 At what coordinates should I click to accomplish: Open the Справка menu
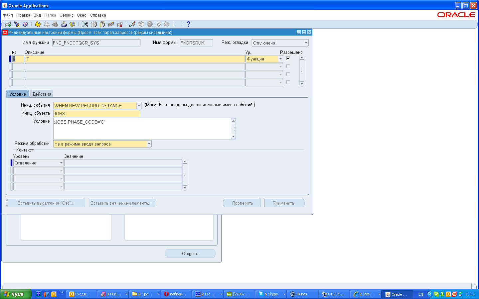[98, 15]
